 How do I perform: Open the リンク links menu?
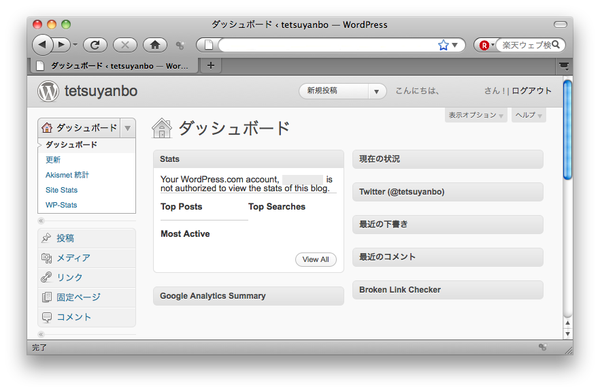[69, 278]
